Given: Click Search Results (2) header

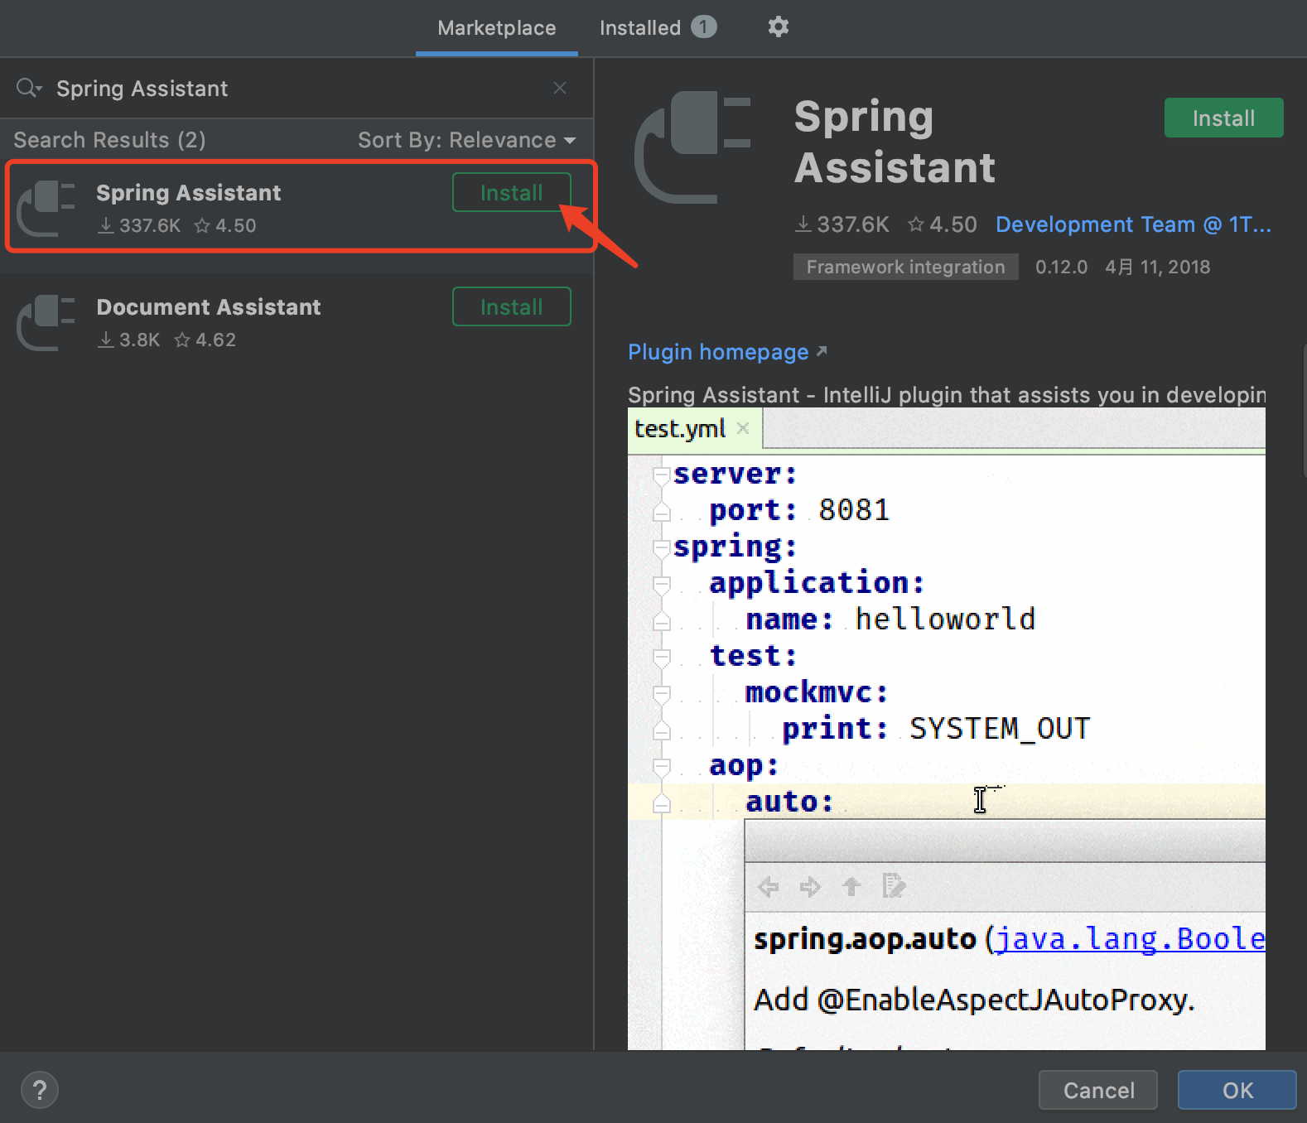Looking at the screenshot, I should click(x=109, y=140).
